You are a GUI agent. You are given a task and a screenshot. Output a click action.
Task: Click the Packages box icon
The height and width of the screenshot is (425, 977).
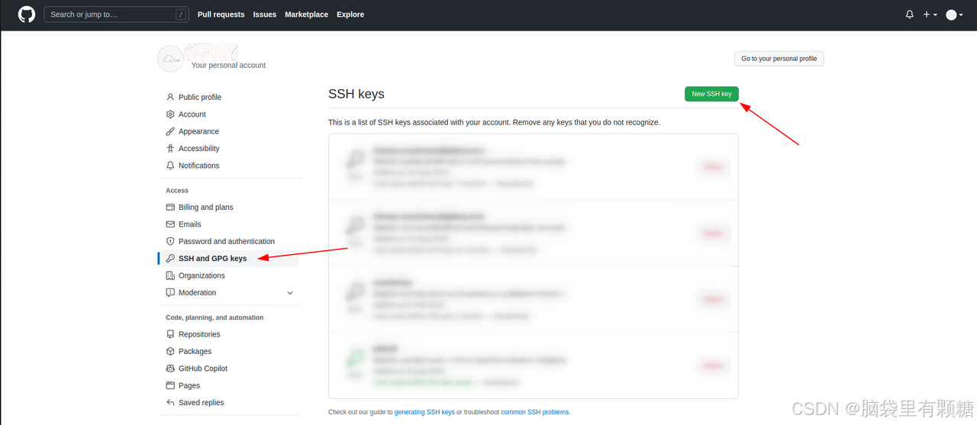(170, 351)
